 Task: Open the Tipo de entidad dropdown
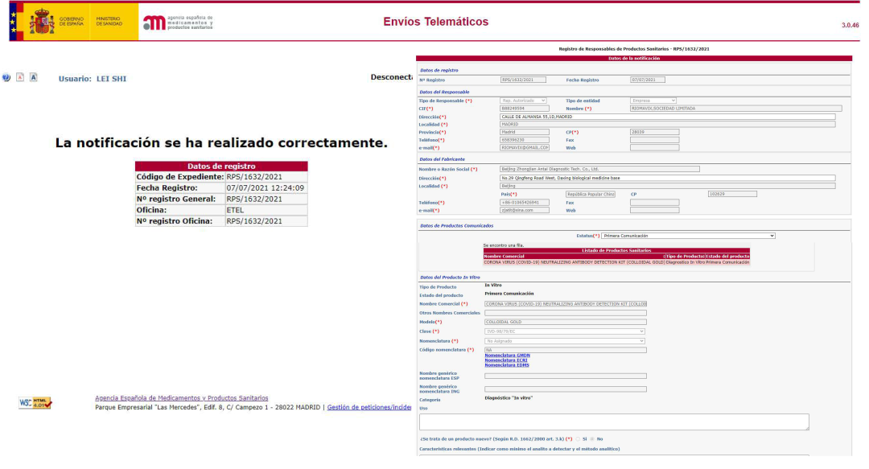pos(653,101)
